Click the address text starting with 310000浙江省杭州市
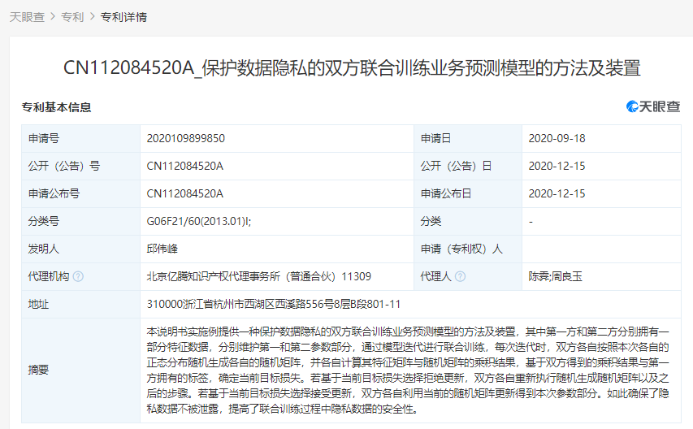The width and height of the screenshot is (693, 429). (x=274, y=304)
